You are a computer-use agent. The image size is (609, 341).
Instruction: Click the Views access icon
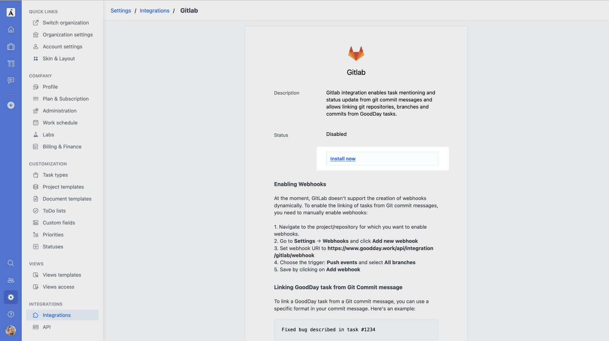(x=36, y=287)
